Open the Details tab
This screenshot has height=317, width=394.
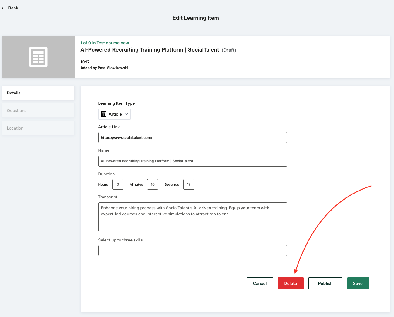(38, 93)
